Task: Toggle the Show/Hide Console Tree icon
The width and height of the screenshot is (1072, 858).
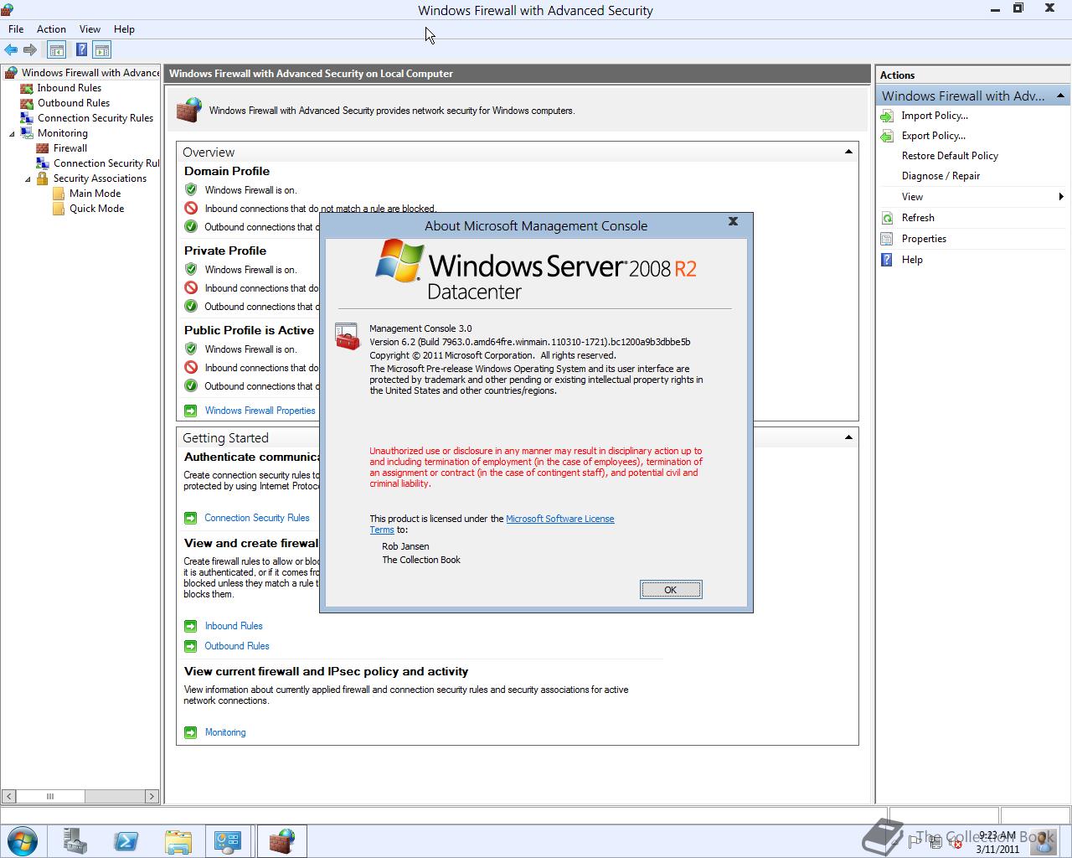Action: click(x=56, y=49)
